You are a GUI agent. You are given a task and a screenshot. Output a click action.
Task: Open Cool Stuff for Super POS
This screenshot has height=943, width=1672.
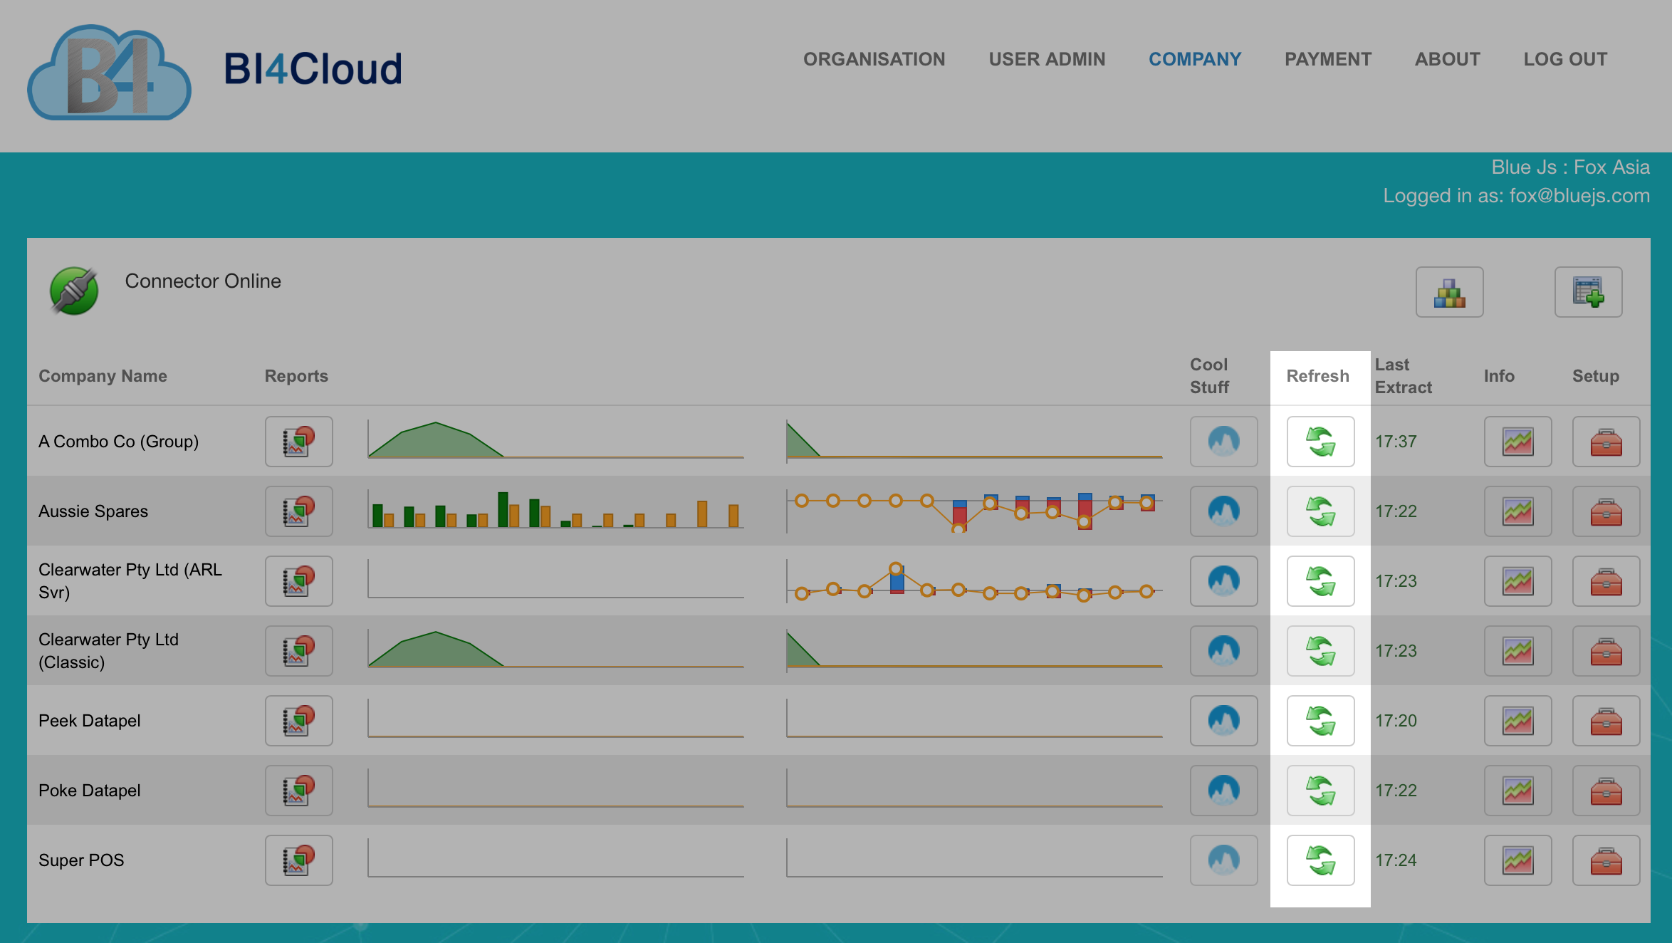(1224, 860)
